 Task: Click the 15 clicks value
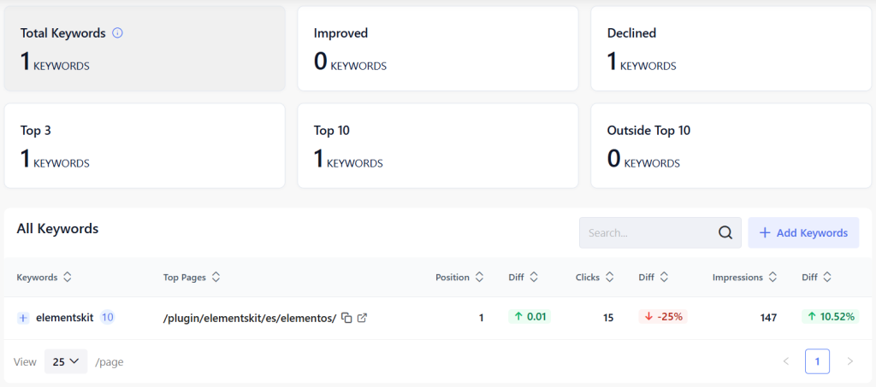[x=608, y=318]
